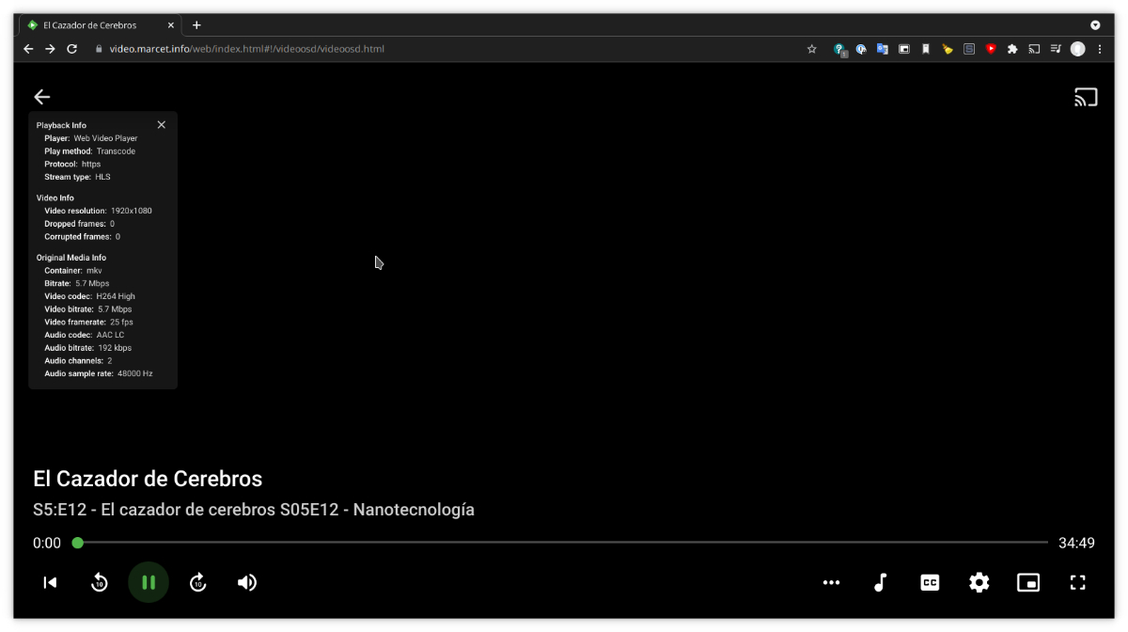1128x632 pixels.
Task: Click the Video resolution 1920x1080 row
Action: (98, 211)
